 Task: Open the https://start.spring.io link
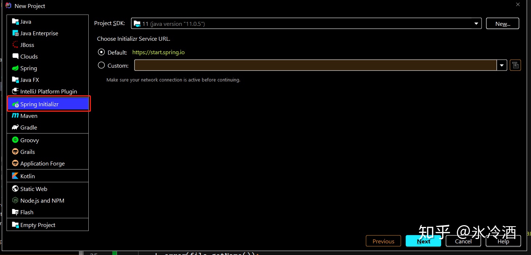pyautogui.click(x=158, y=52)
